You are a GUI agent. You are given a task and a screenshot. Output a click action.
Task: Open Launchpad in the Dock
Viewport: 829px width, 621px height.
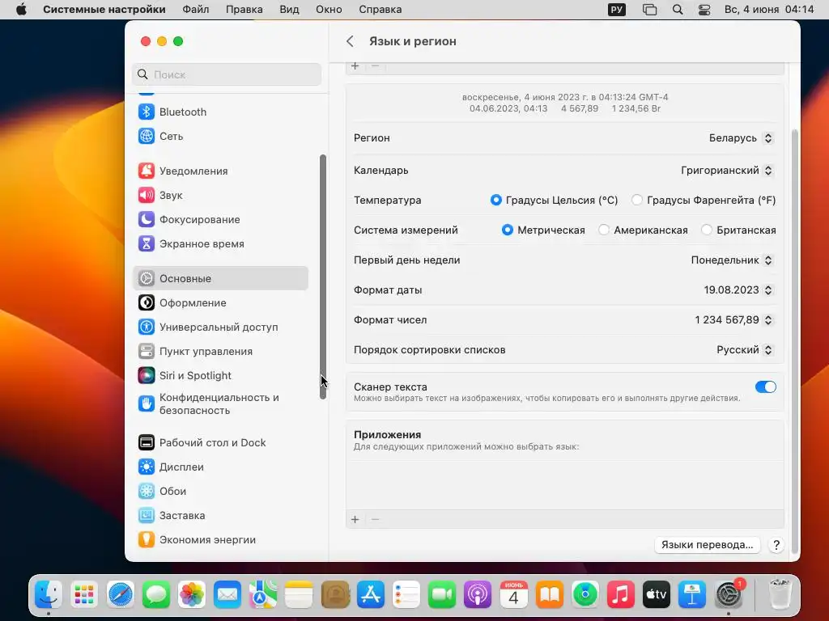[84, 595]
